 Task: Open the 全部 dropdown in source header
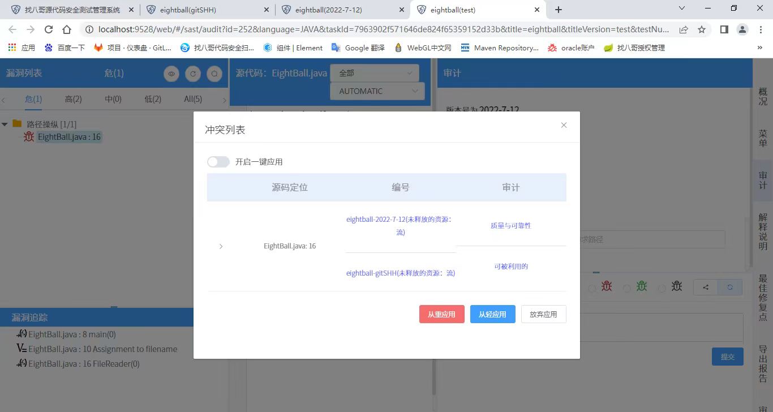pos(375,73)
